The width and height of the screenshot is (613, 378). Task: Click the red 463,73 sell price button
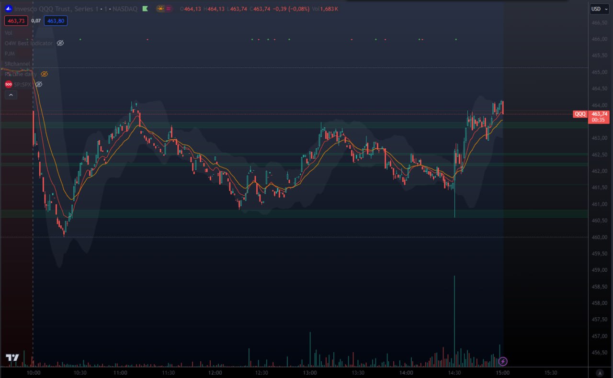[x=16, y=21]
